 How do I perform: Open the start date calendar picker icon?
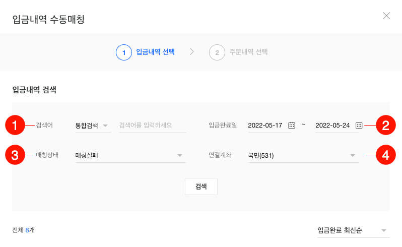pos(291,126)
